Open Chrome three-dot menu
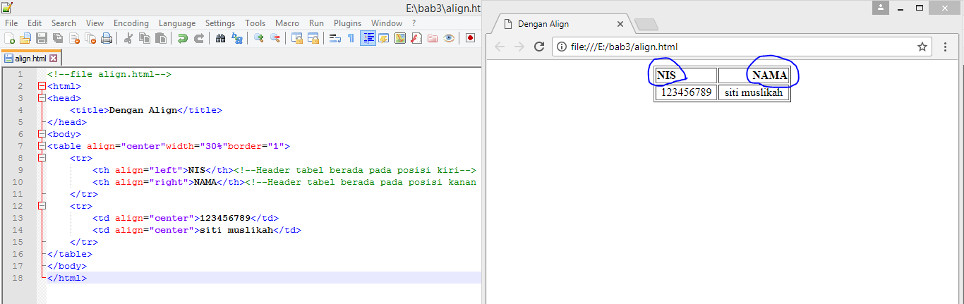 [946, 47]
